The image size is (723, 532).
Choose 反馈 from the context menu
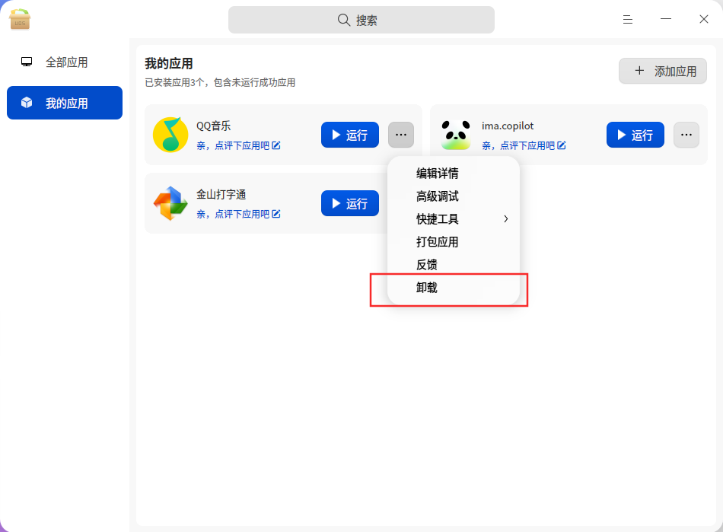pos(454,265)
